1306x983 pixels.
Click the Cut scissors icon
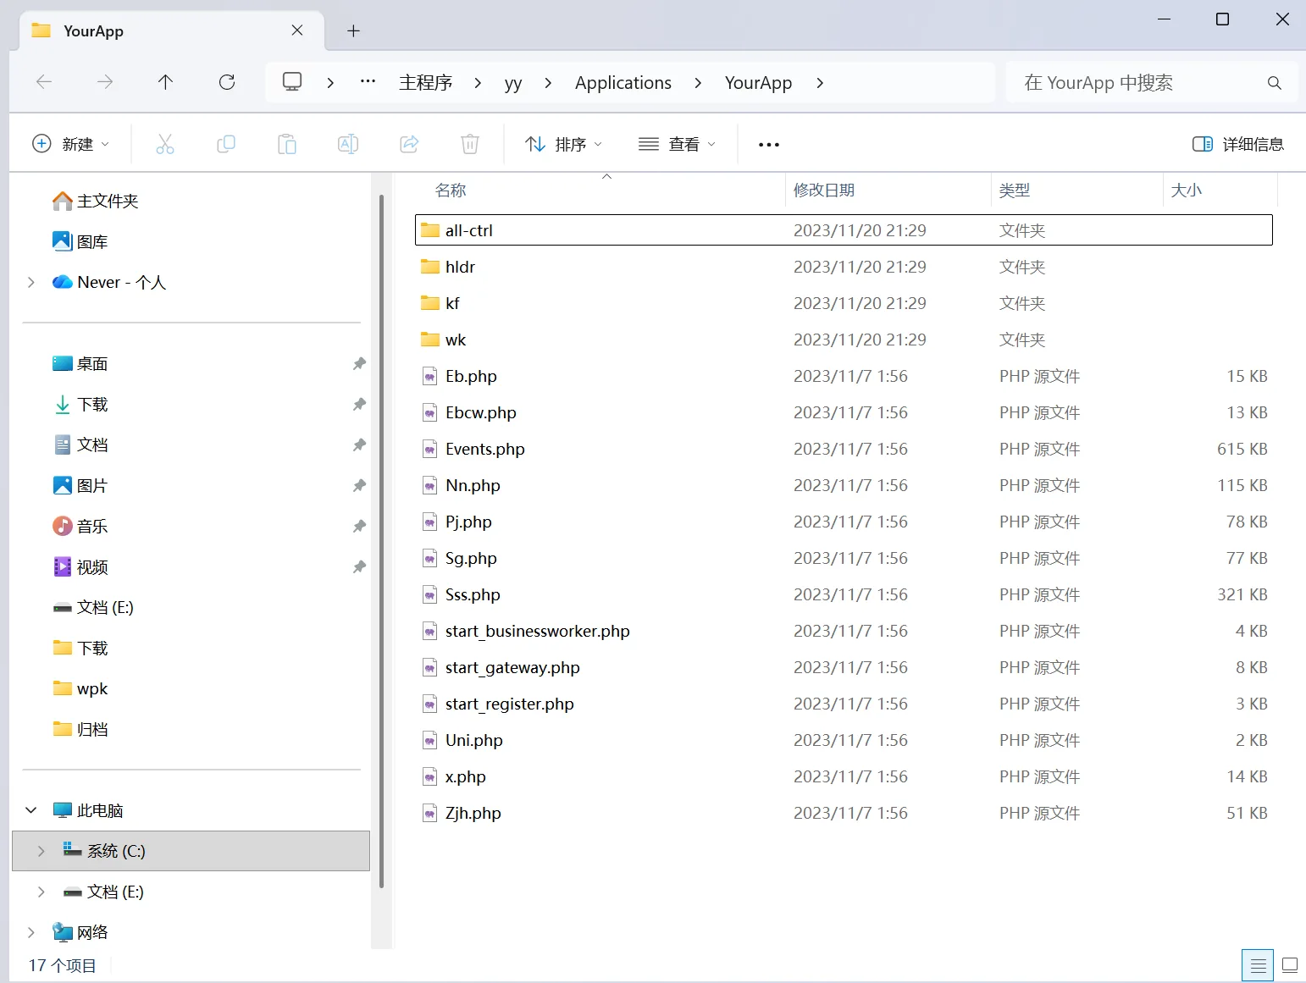(165, 144)
